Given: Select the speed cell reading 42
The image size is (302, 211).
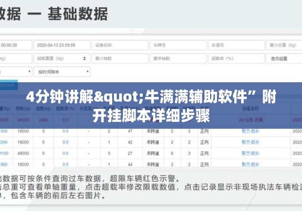Looking at the screenshot, I should pyautogui.click(x=130, y=142).
